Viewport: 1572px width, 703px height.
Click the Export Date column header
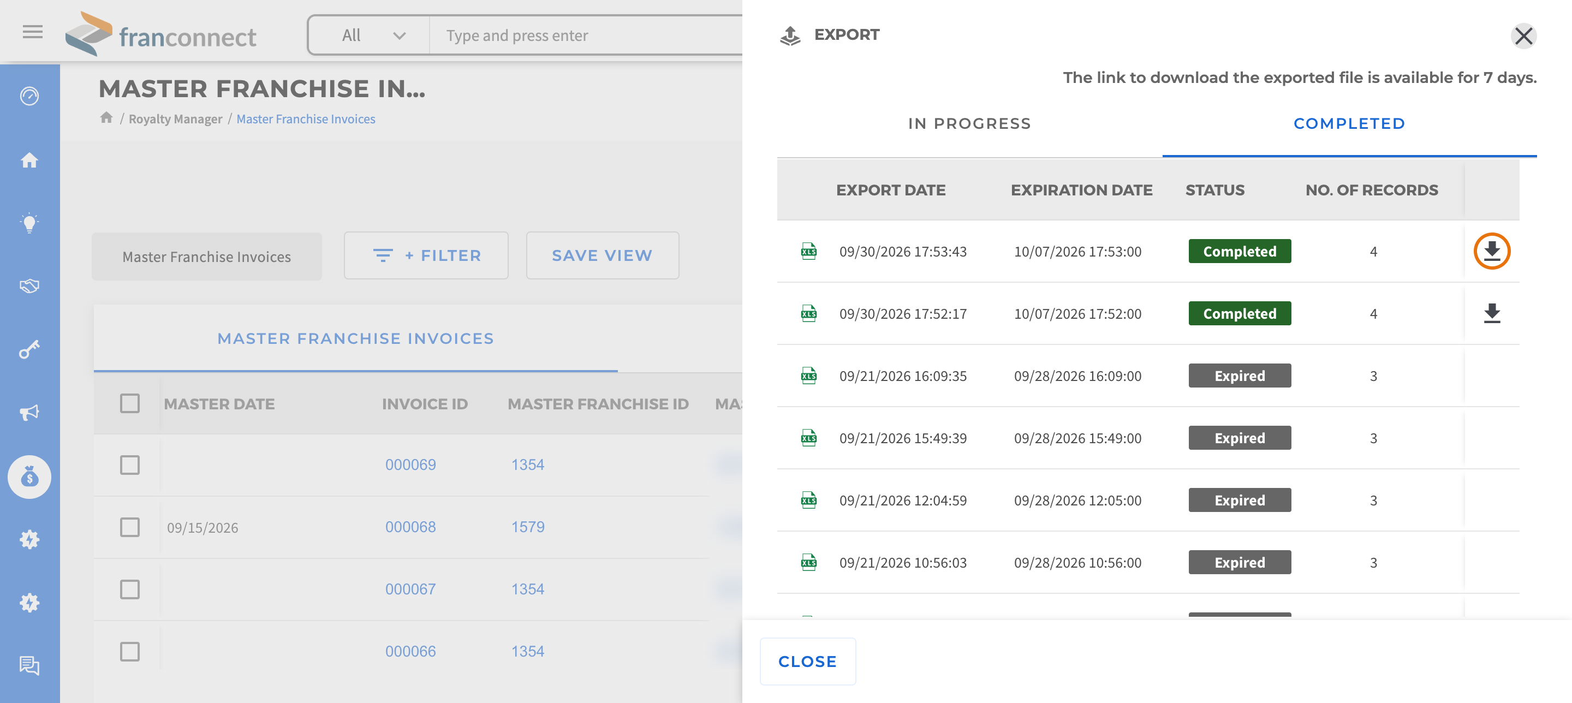[x=890, y=190]
